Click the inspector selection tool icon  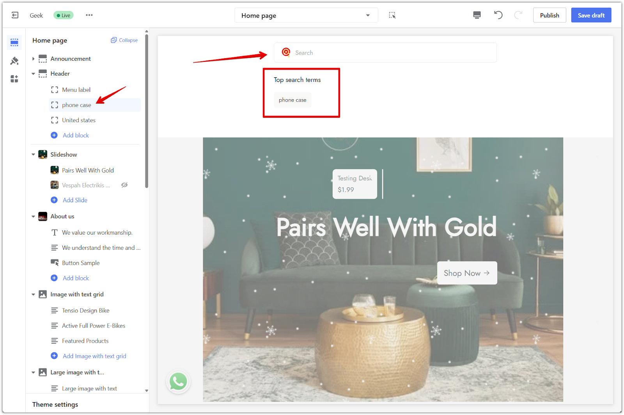pos(392,15)
